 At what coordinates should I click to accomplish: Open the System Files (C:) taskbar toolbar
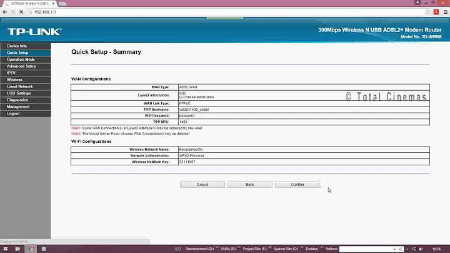286,249
